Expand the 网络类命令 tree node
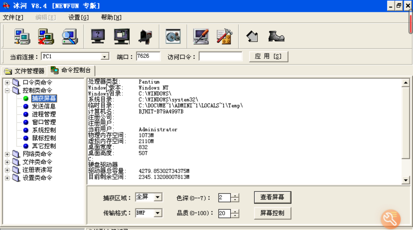413x230 pixels. coord(7,154)
